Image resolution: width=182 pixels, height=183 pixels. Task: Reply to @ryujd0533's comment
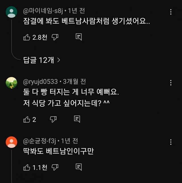(x=77, y=119)
